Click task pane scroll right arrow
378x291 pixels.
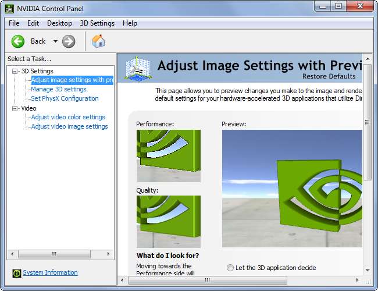pyautogui.click(x=109, y=254)
